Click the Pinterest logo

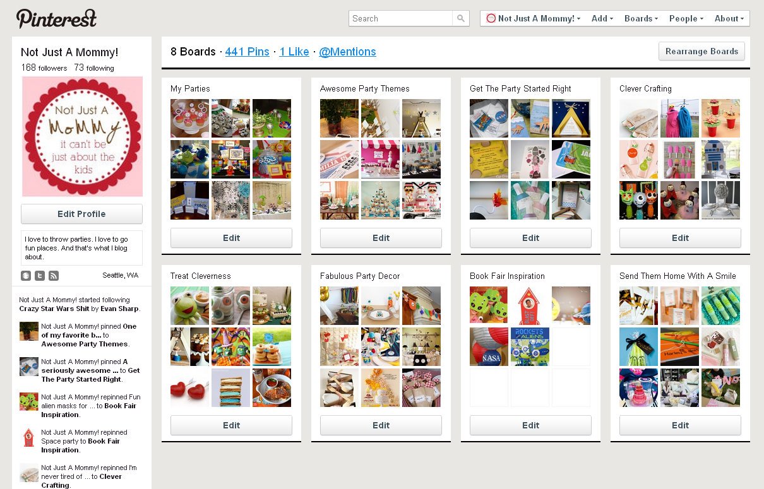point(56,18)
